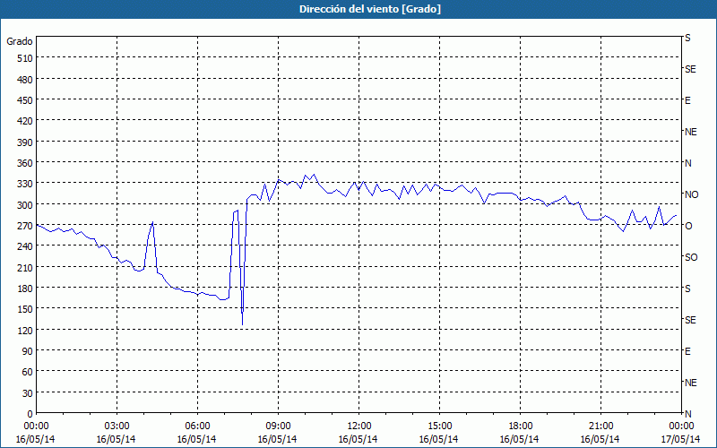
Task: Click the 180 y-axis value
Action: (25, 289)
